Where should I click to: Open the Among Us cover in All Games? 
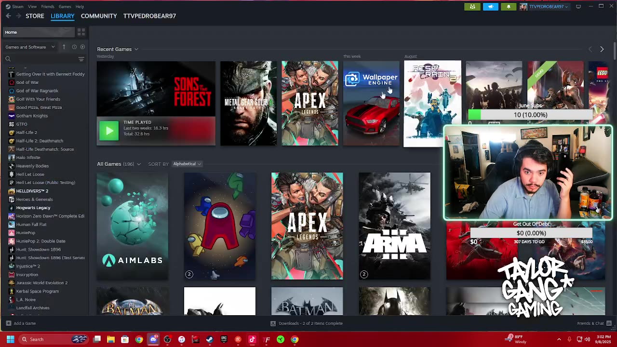[220, 226]
